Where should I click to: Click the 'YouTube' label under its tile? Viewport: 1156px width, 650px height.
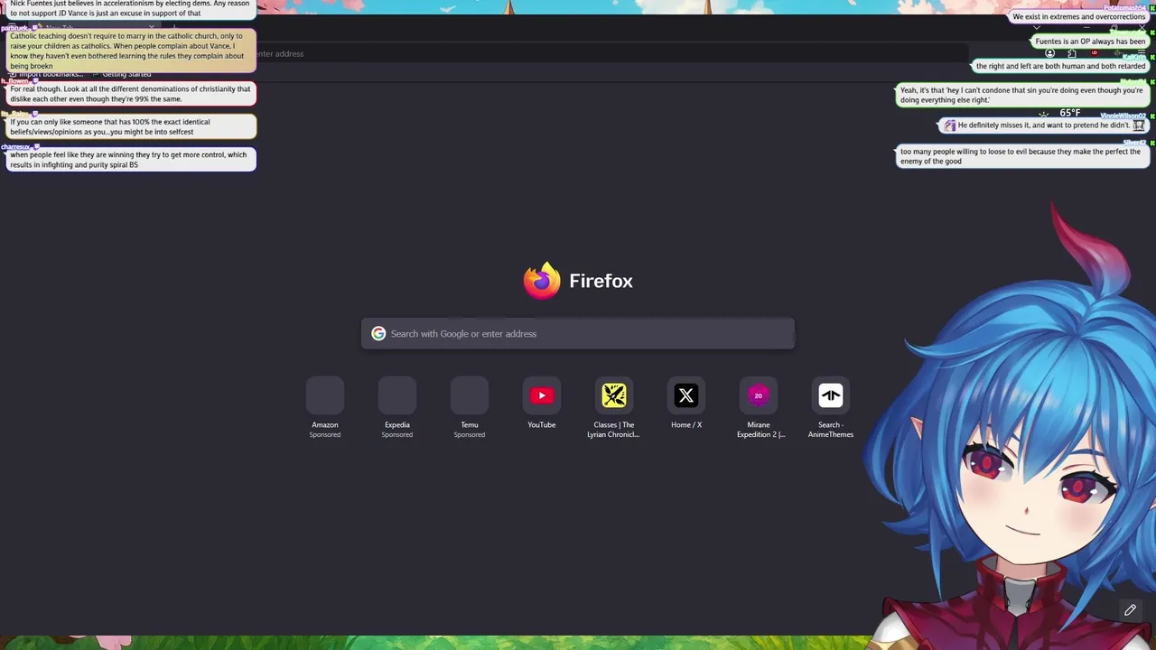[x=542, y=425]
